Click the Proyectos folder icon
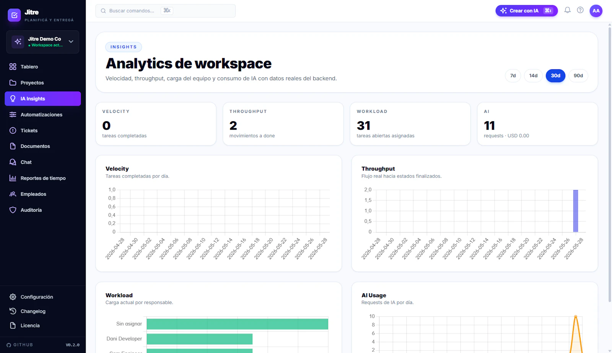 [13, 83]
